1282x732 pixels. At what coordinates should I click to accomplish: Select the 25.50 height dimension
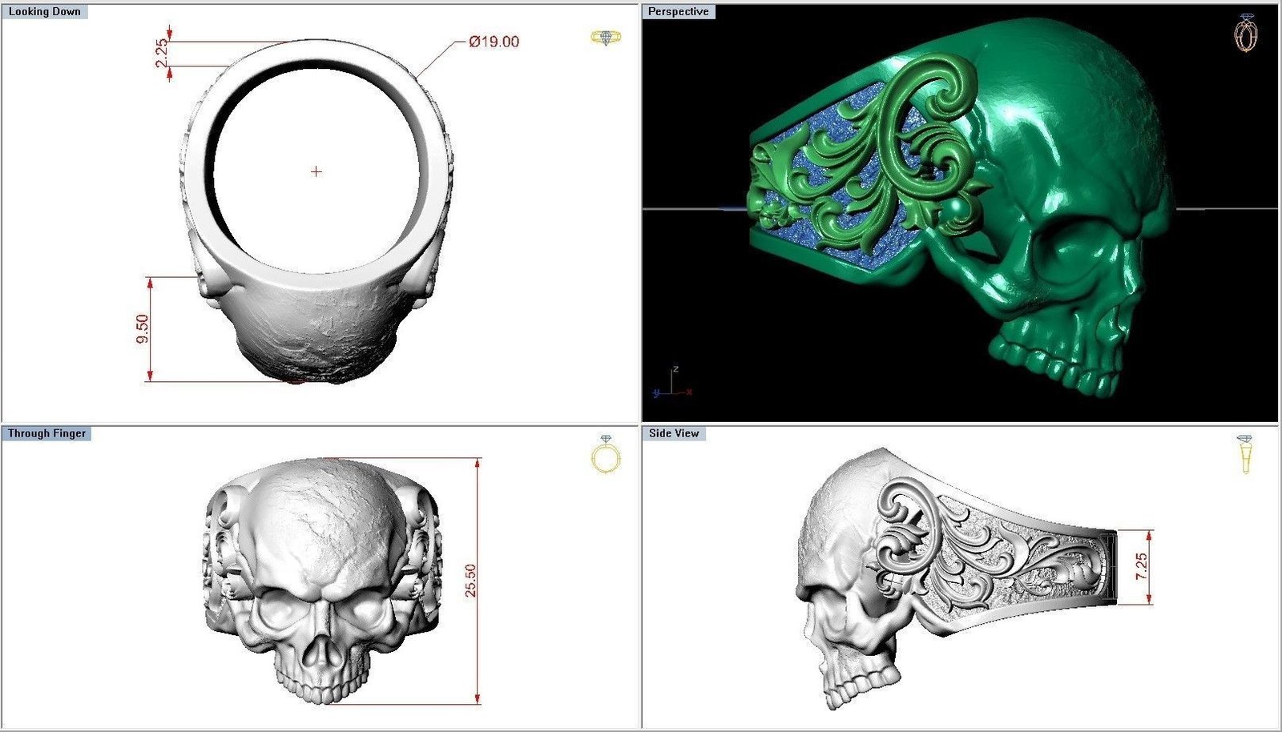coord(470,581)
